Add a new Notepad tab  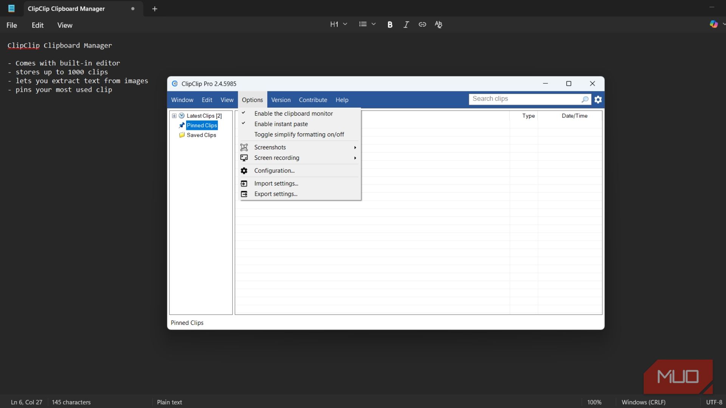(x=155, y=9)
